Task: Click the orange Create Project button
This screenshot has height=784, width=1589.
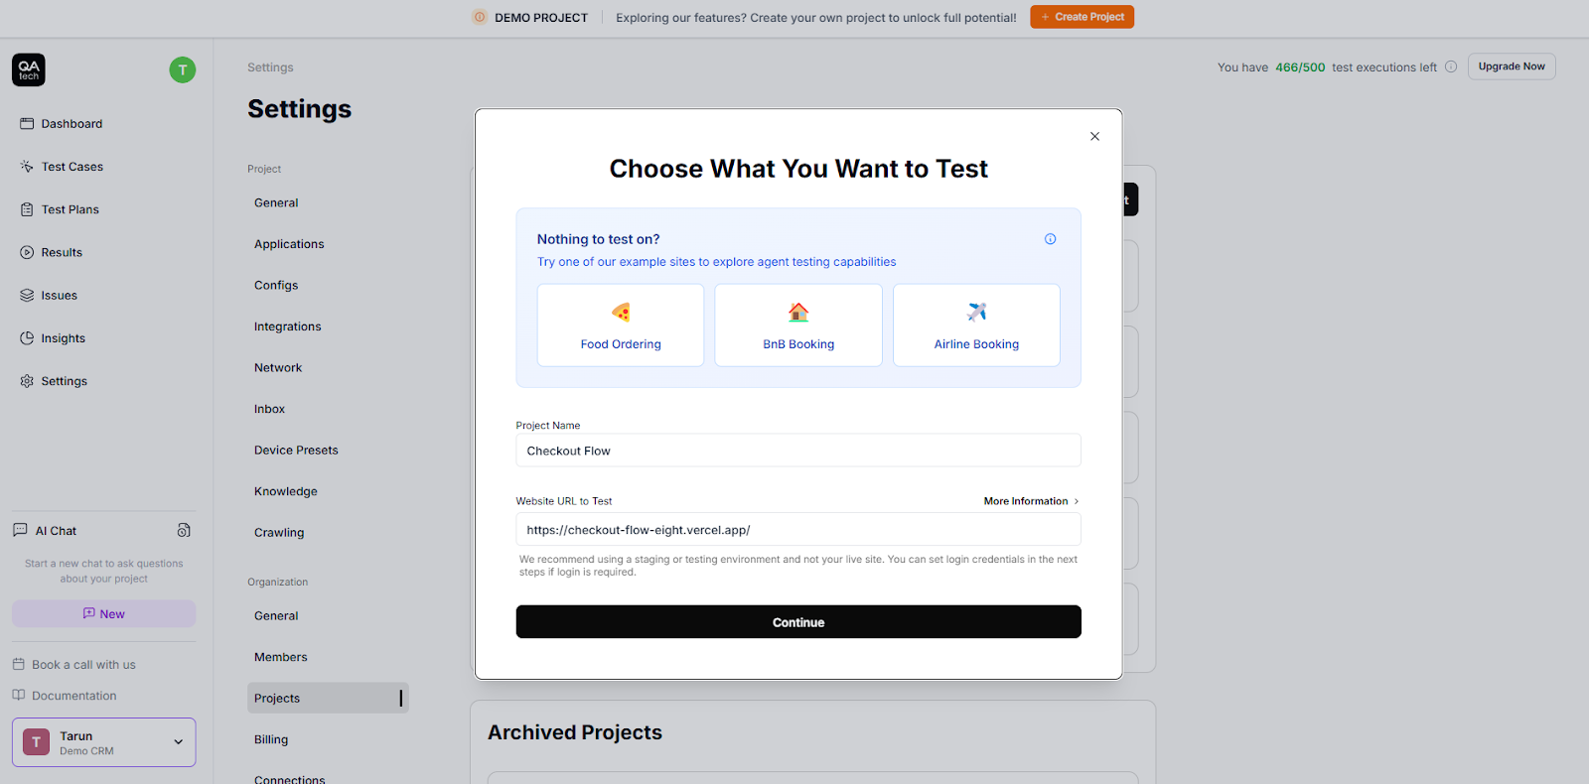Action: click(x=1082, y=17)
